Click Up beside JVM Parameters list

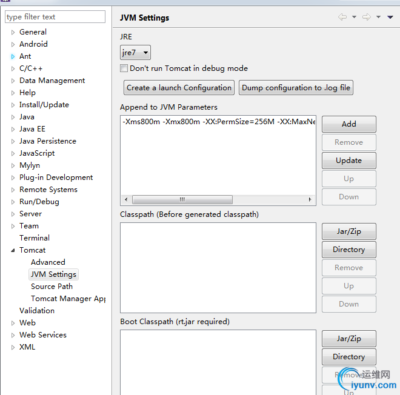click(348, 179)
